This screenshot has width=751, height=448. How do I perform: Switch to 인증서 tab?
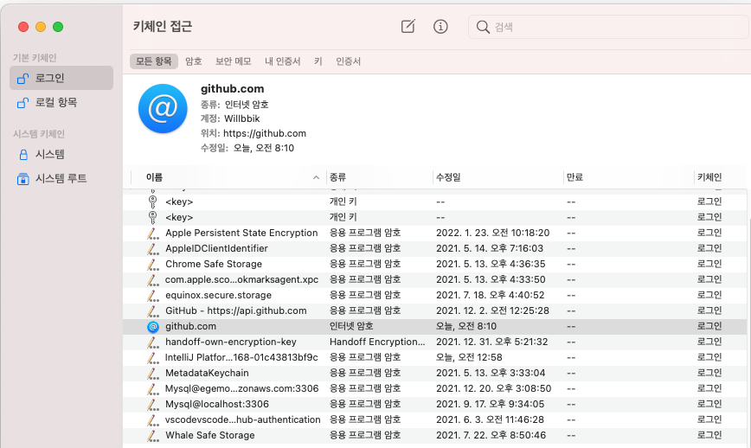tap(348, 61)
